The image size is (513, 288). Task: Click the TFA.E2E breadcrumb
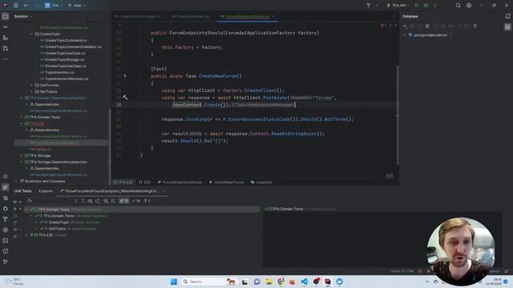(123, 182)
